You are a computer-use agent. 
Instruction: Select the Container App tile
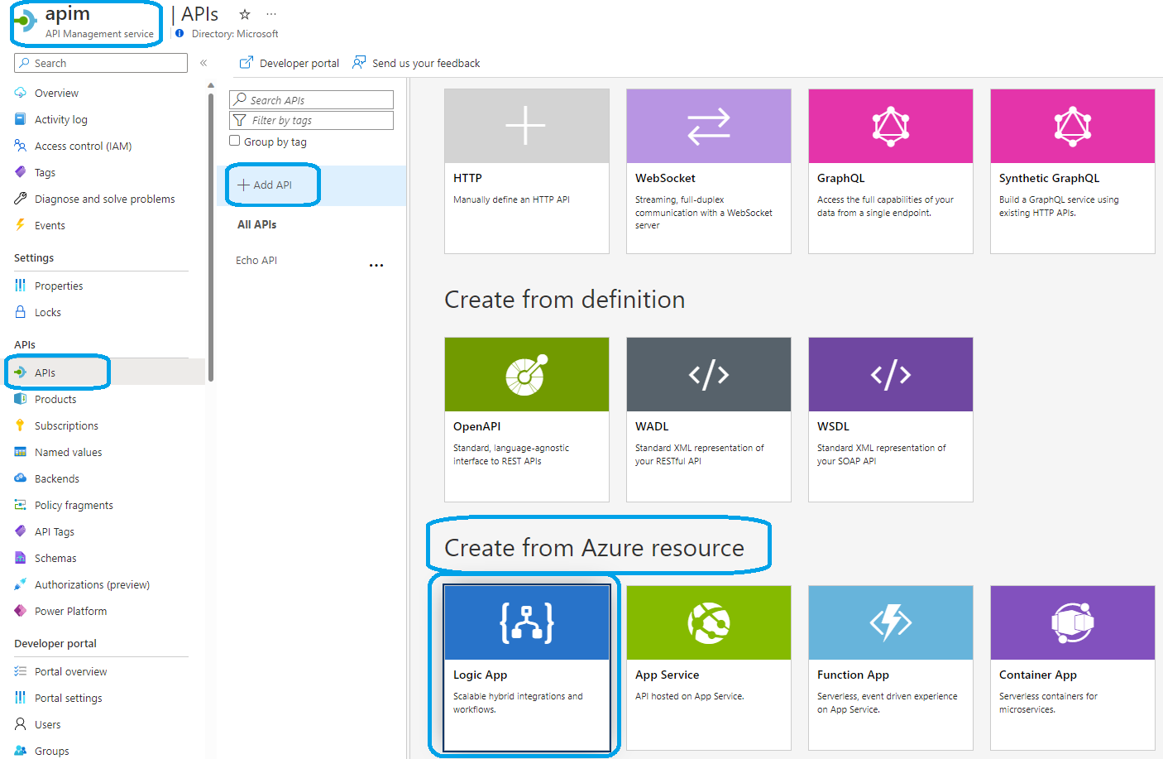pyautogui.click(x=1073, y=668)
